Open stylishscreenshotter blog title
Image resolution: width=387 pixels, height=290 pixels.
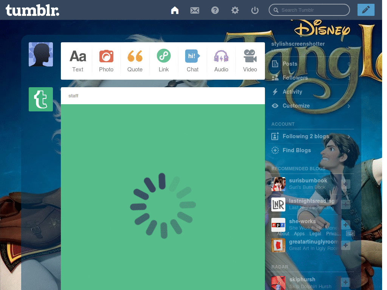click(298, 44)
